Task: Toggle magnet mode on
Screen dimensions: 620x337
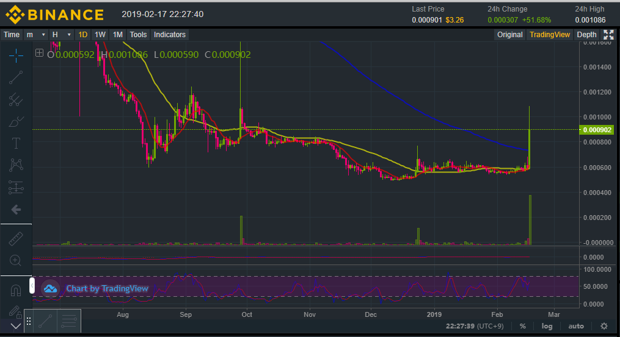Action: [x=16, y=289]
